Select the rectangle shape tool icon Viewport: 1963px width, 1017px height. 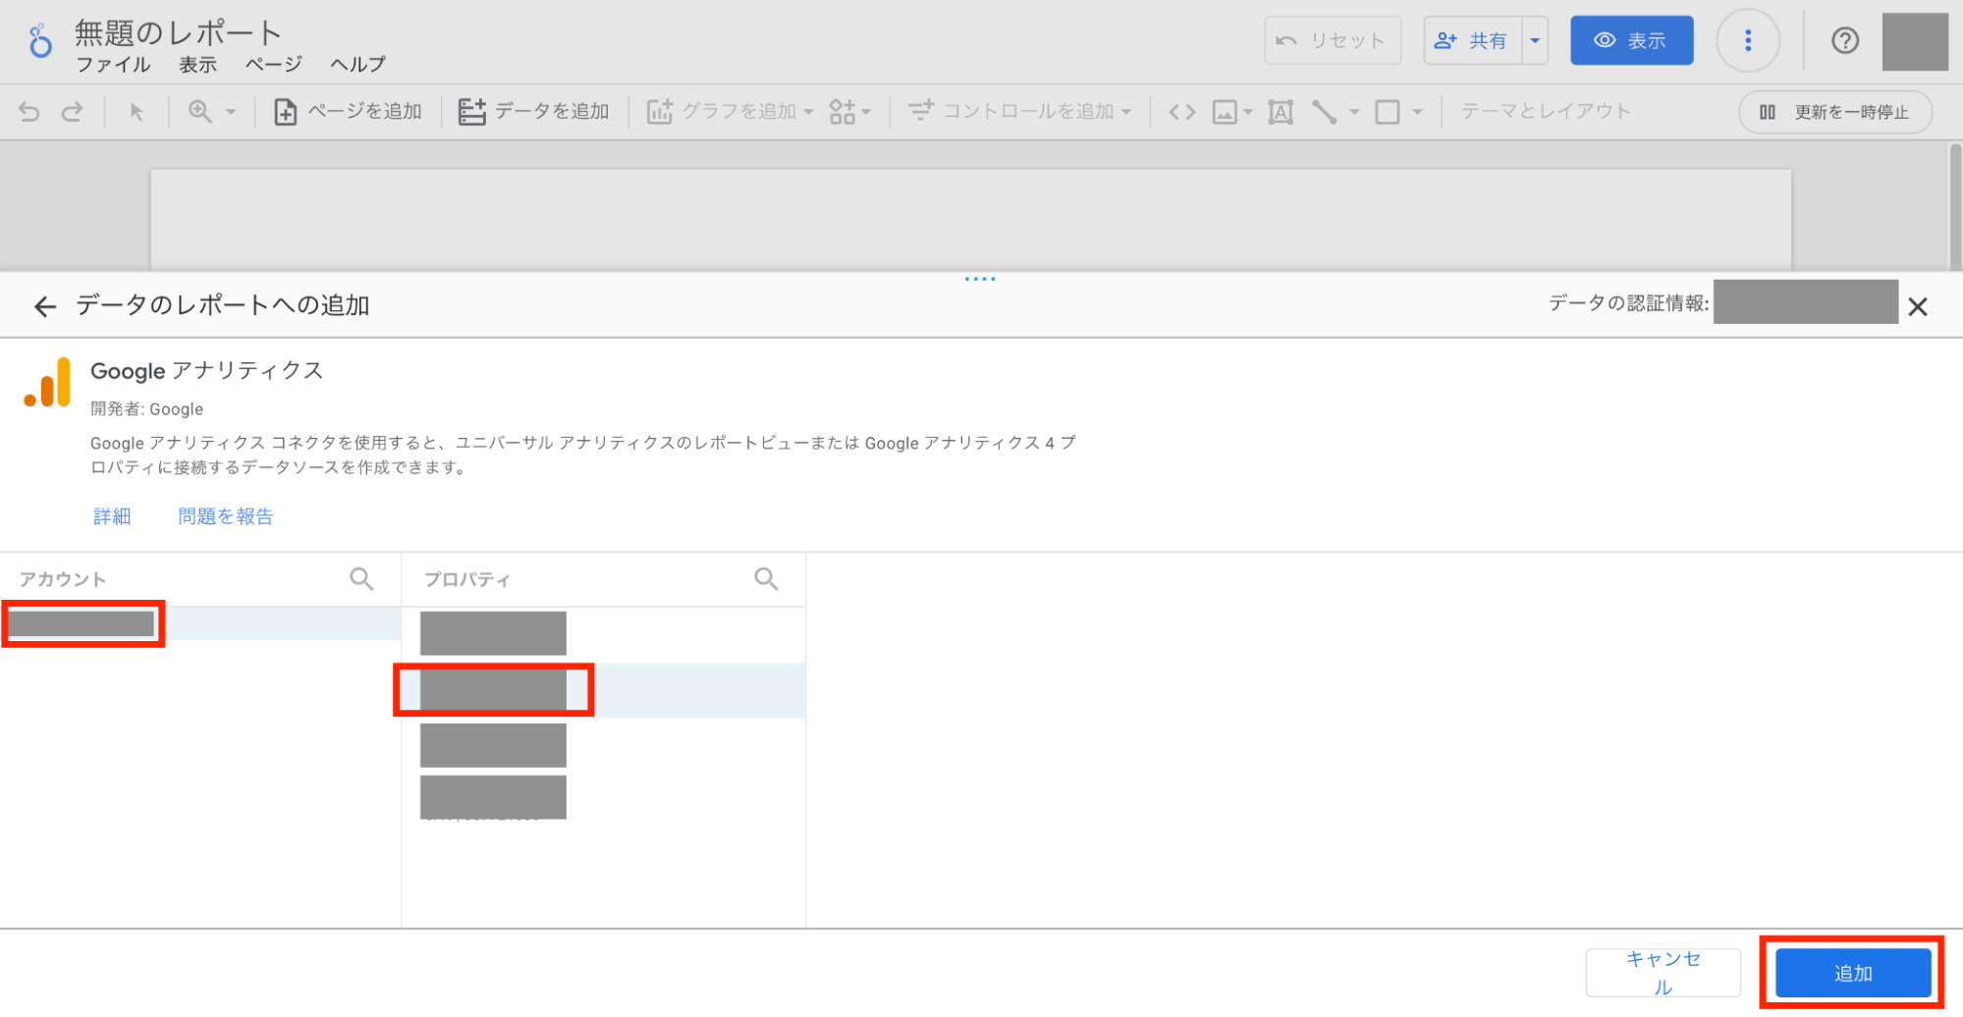click(x=1388, y=112)
